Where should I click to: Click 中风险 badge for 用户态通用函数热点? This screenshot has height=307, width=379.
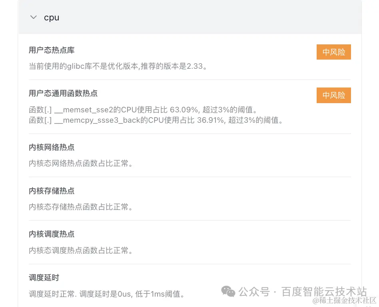333,95
